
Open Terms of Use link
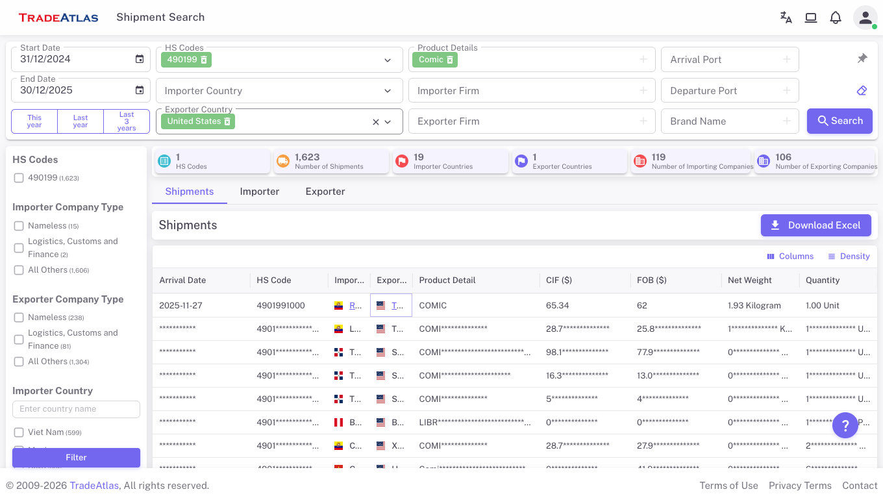click(x=728, y=486)
